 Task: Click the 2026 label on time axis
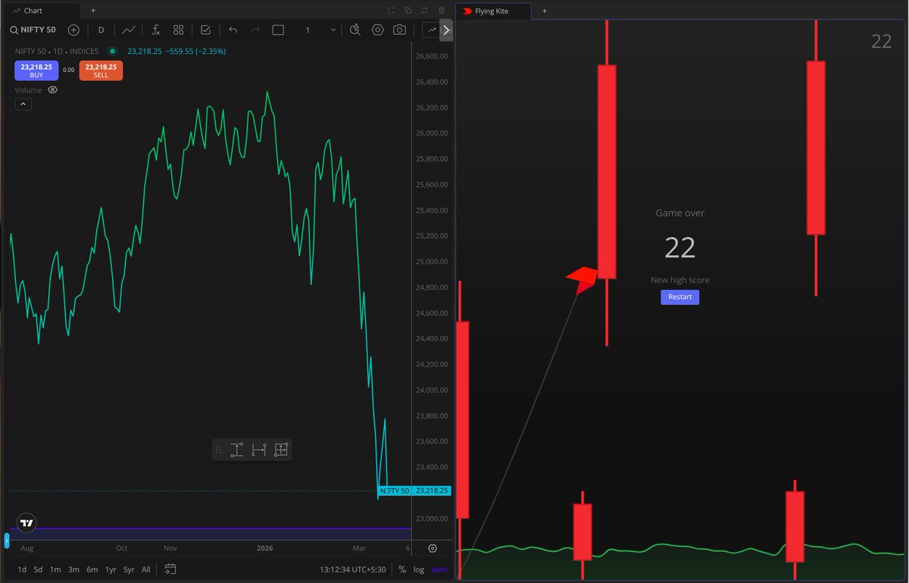point(264,548)
